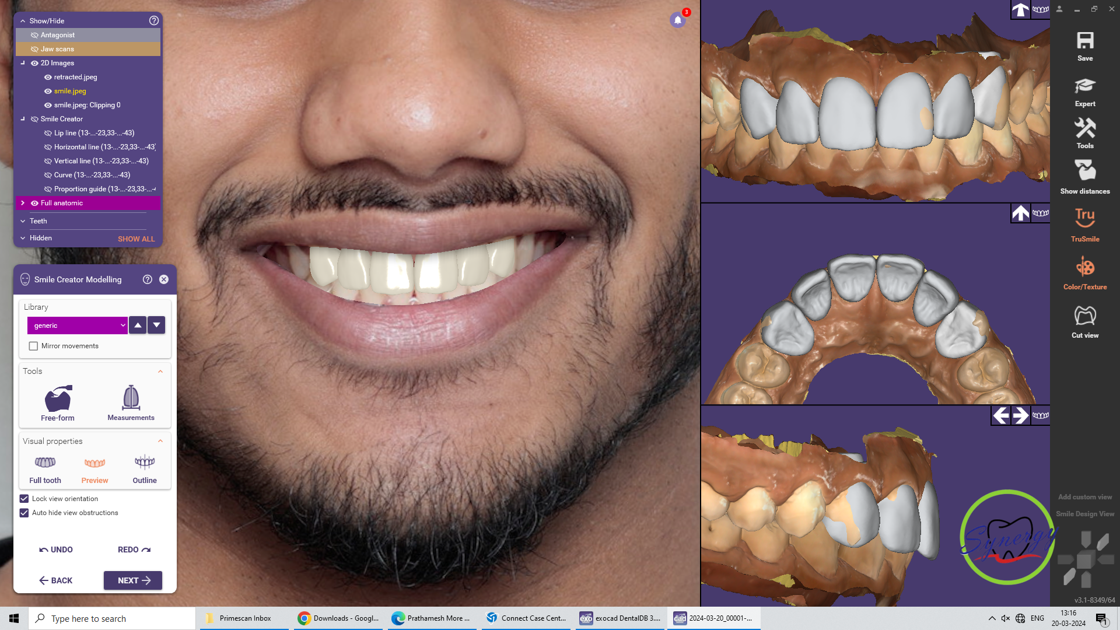Uncheck Lock view orientation
Screen dimensions: 1120x630
pyautogui.click(x=24, y=499)
